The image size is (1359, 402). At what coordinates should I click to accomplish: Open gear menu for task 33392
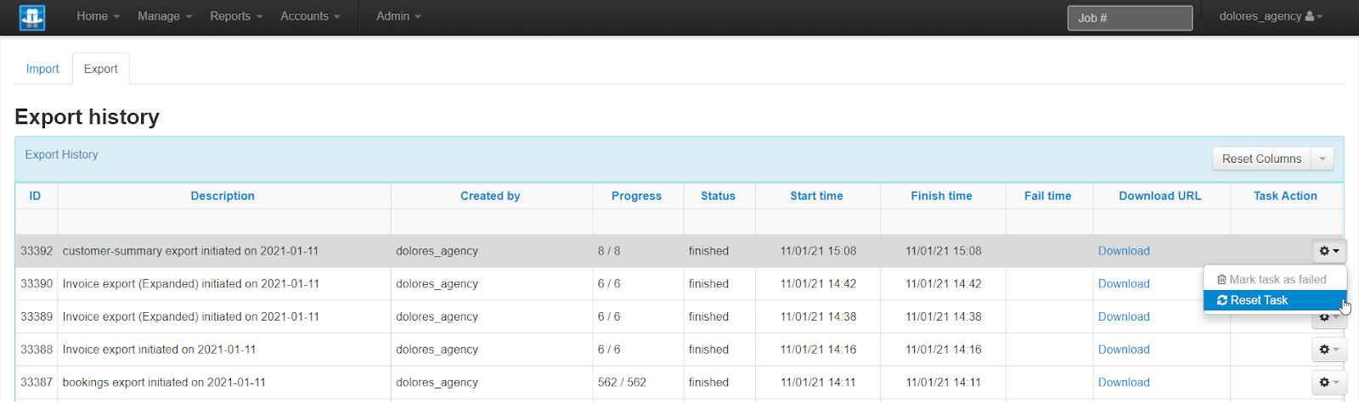coord(1328,251)
